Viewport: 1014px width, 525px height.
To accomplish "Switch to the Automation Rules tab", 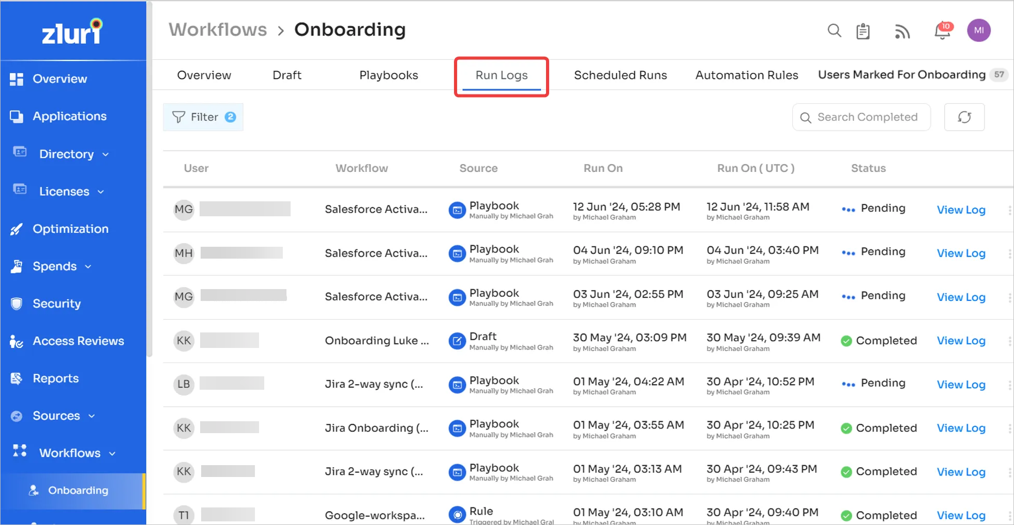I will (x=746, y=75).
